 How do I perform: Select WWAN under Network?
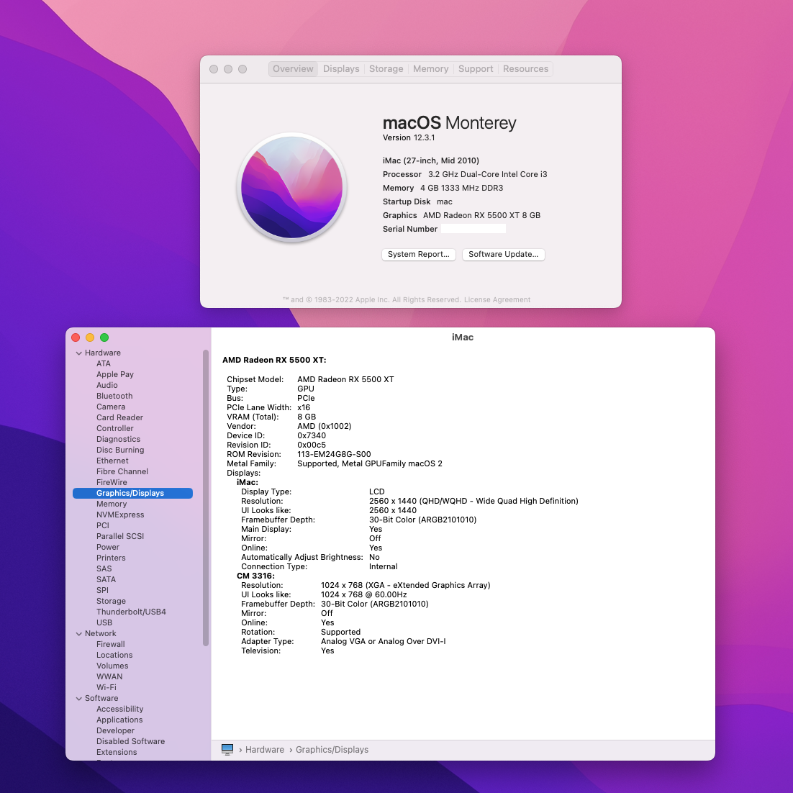pos(109,676)
